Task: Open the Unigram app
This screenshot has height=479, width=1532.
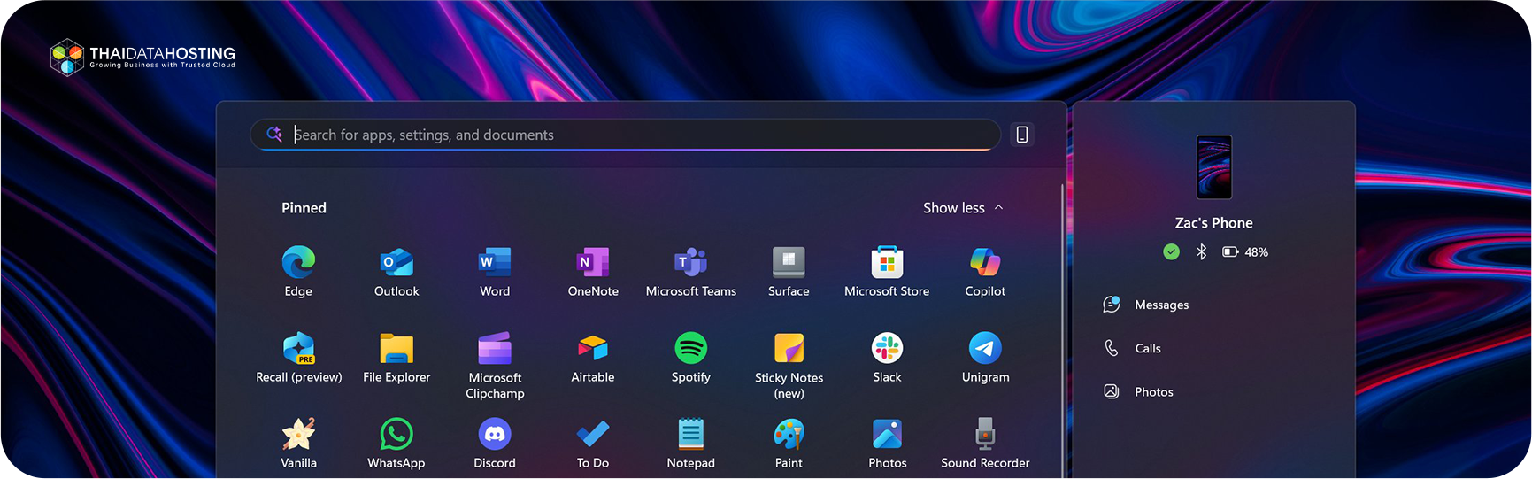Action: click(x=985, y=358)
